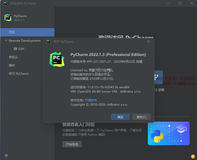
Task: Open the 开源软件 link
Action: tap(91, 100)
